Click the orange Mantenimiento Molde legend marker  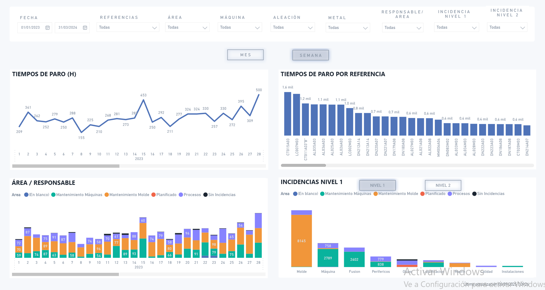[x=107, y=195]
